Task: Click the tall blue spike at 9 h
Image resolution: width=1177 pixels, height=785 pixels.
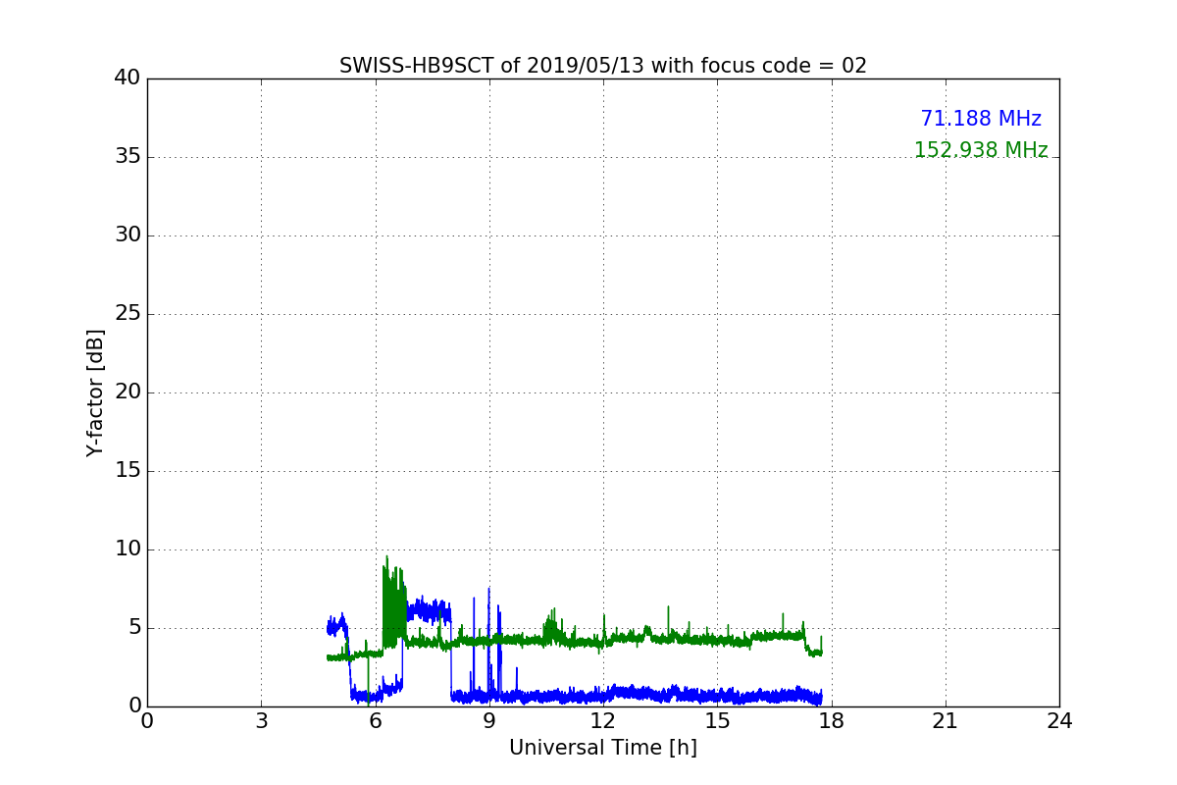Action: point(488,643)
